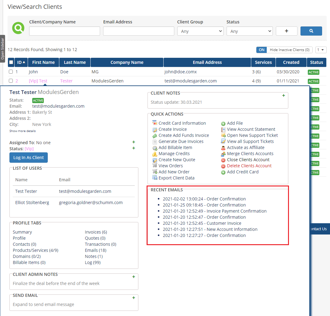This screenshot has width=330, height=316.
Task: Click the Company Name column header
Action: tap(127, 62)
